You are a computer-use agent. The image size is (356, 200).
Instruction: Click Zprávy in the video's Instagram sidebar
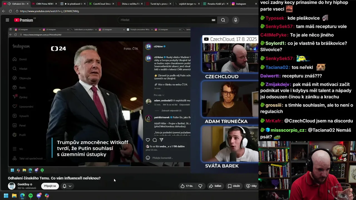click(20, 97)
